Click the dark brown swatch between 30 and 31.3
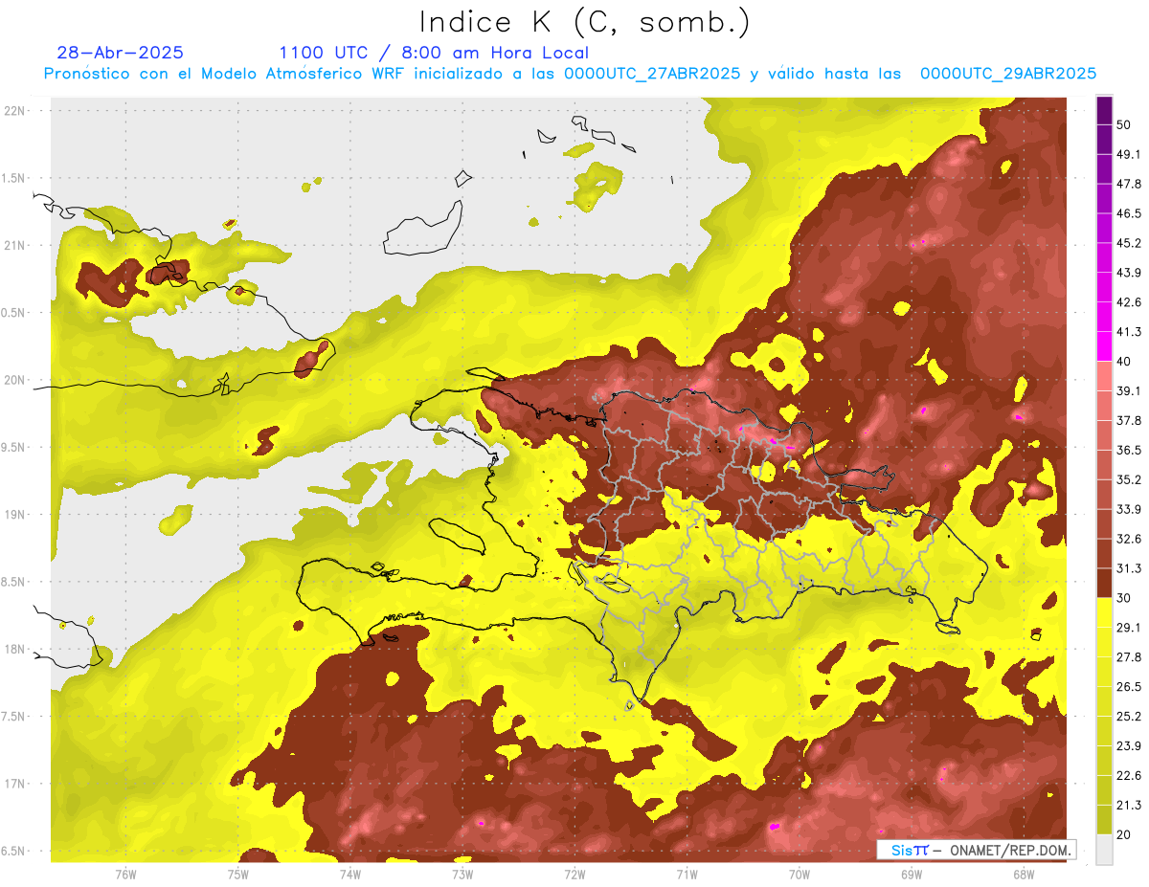The image size is (1149, 887). point(1104,583)
